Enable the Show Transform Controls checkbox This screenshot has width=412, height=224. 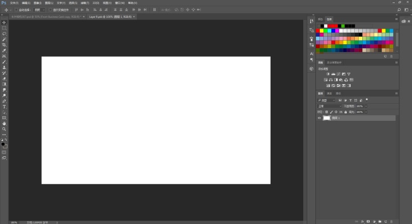(50, 10)
